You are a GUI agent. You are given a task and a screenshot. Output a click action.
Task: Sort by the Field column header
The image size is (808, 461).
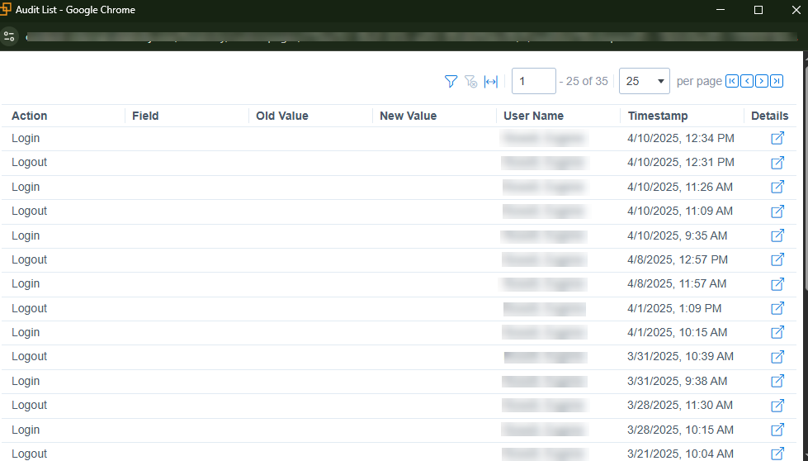(x=145, y=116)
